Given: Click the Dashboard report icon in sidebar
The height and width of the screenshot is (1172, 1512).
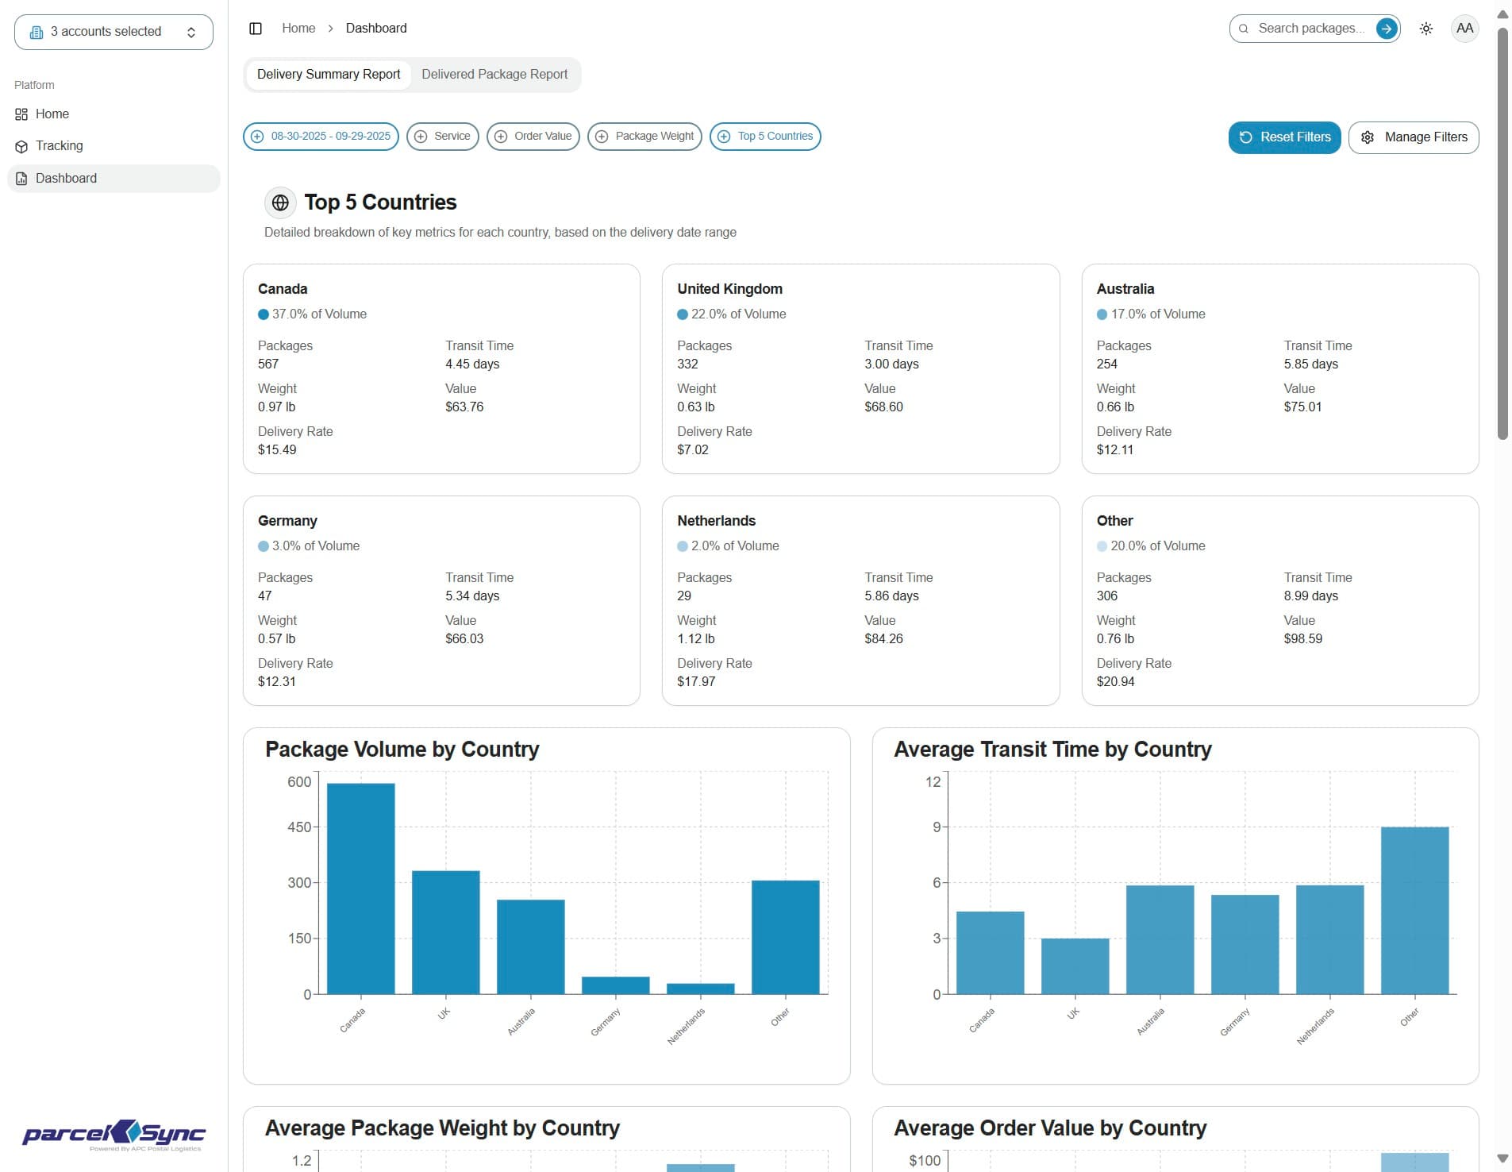Looking at the screenshot, I should pyautogui.click(x=21, y=179).
